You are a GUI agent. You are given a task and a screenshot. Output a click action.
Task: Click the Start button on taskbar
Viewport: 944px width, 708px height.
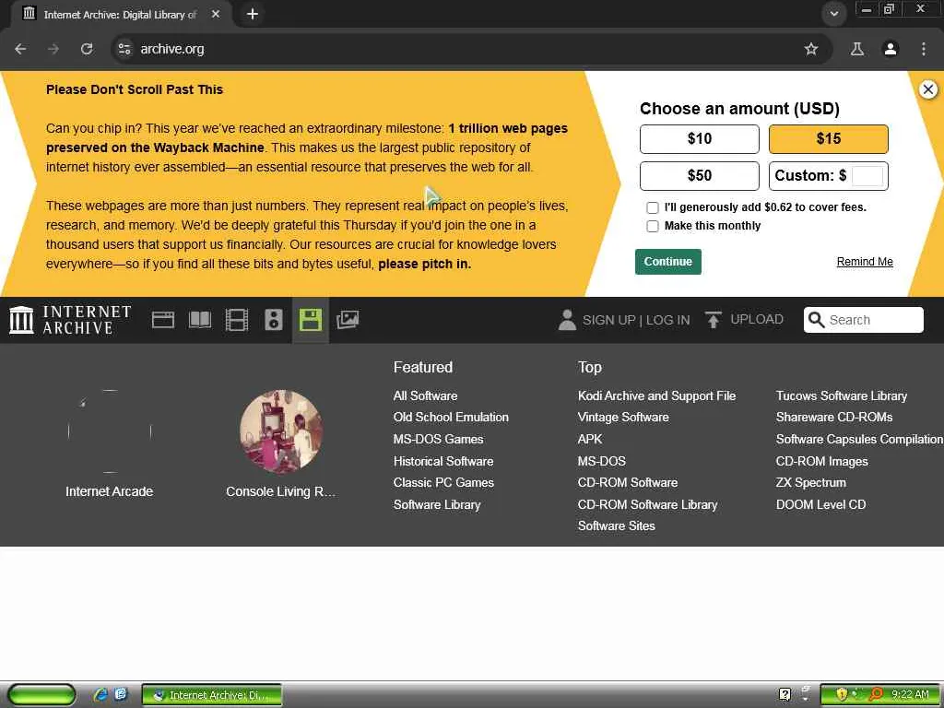pos(41,695)
